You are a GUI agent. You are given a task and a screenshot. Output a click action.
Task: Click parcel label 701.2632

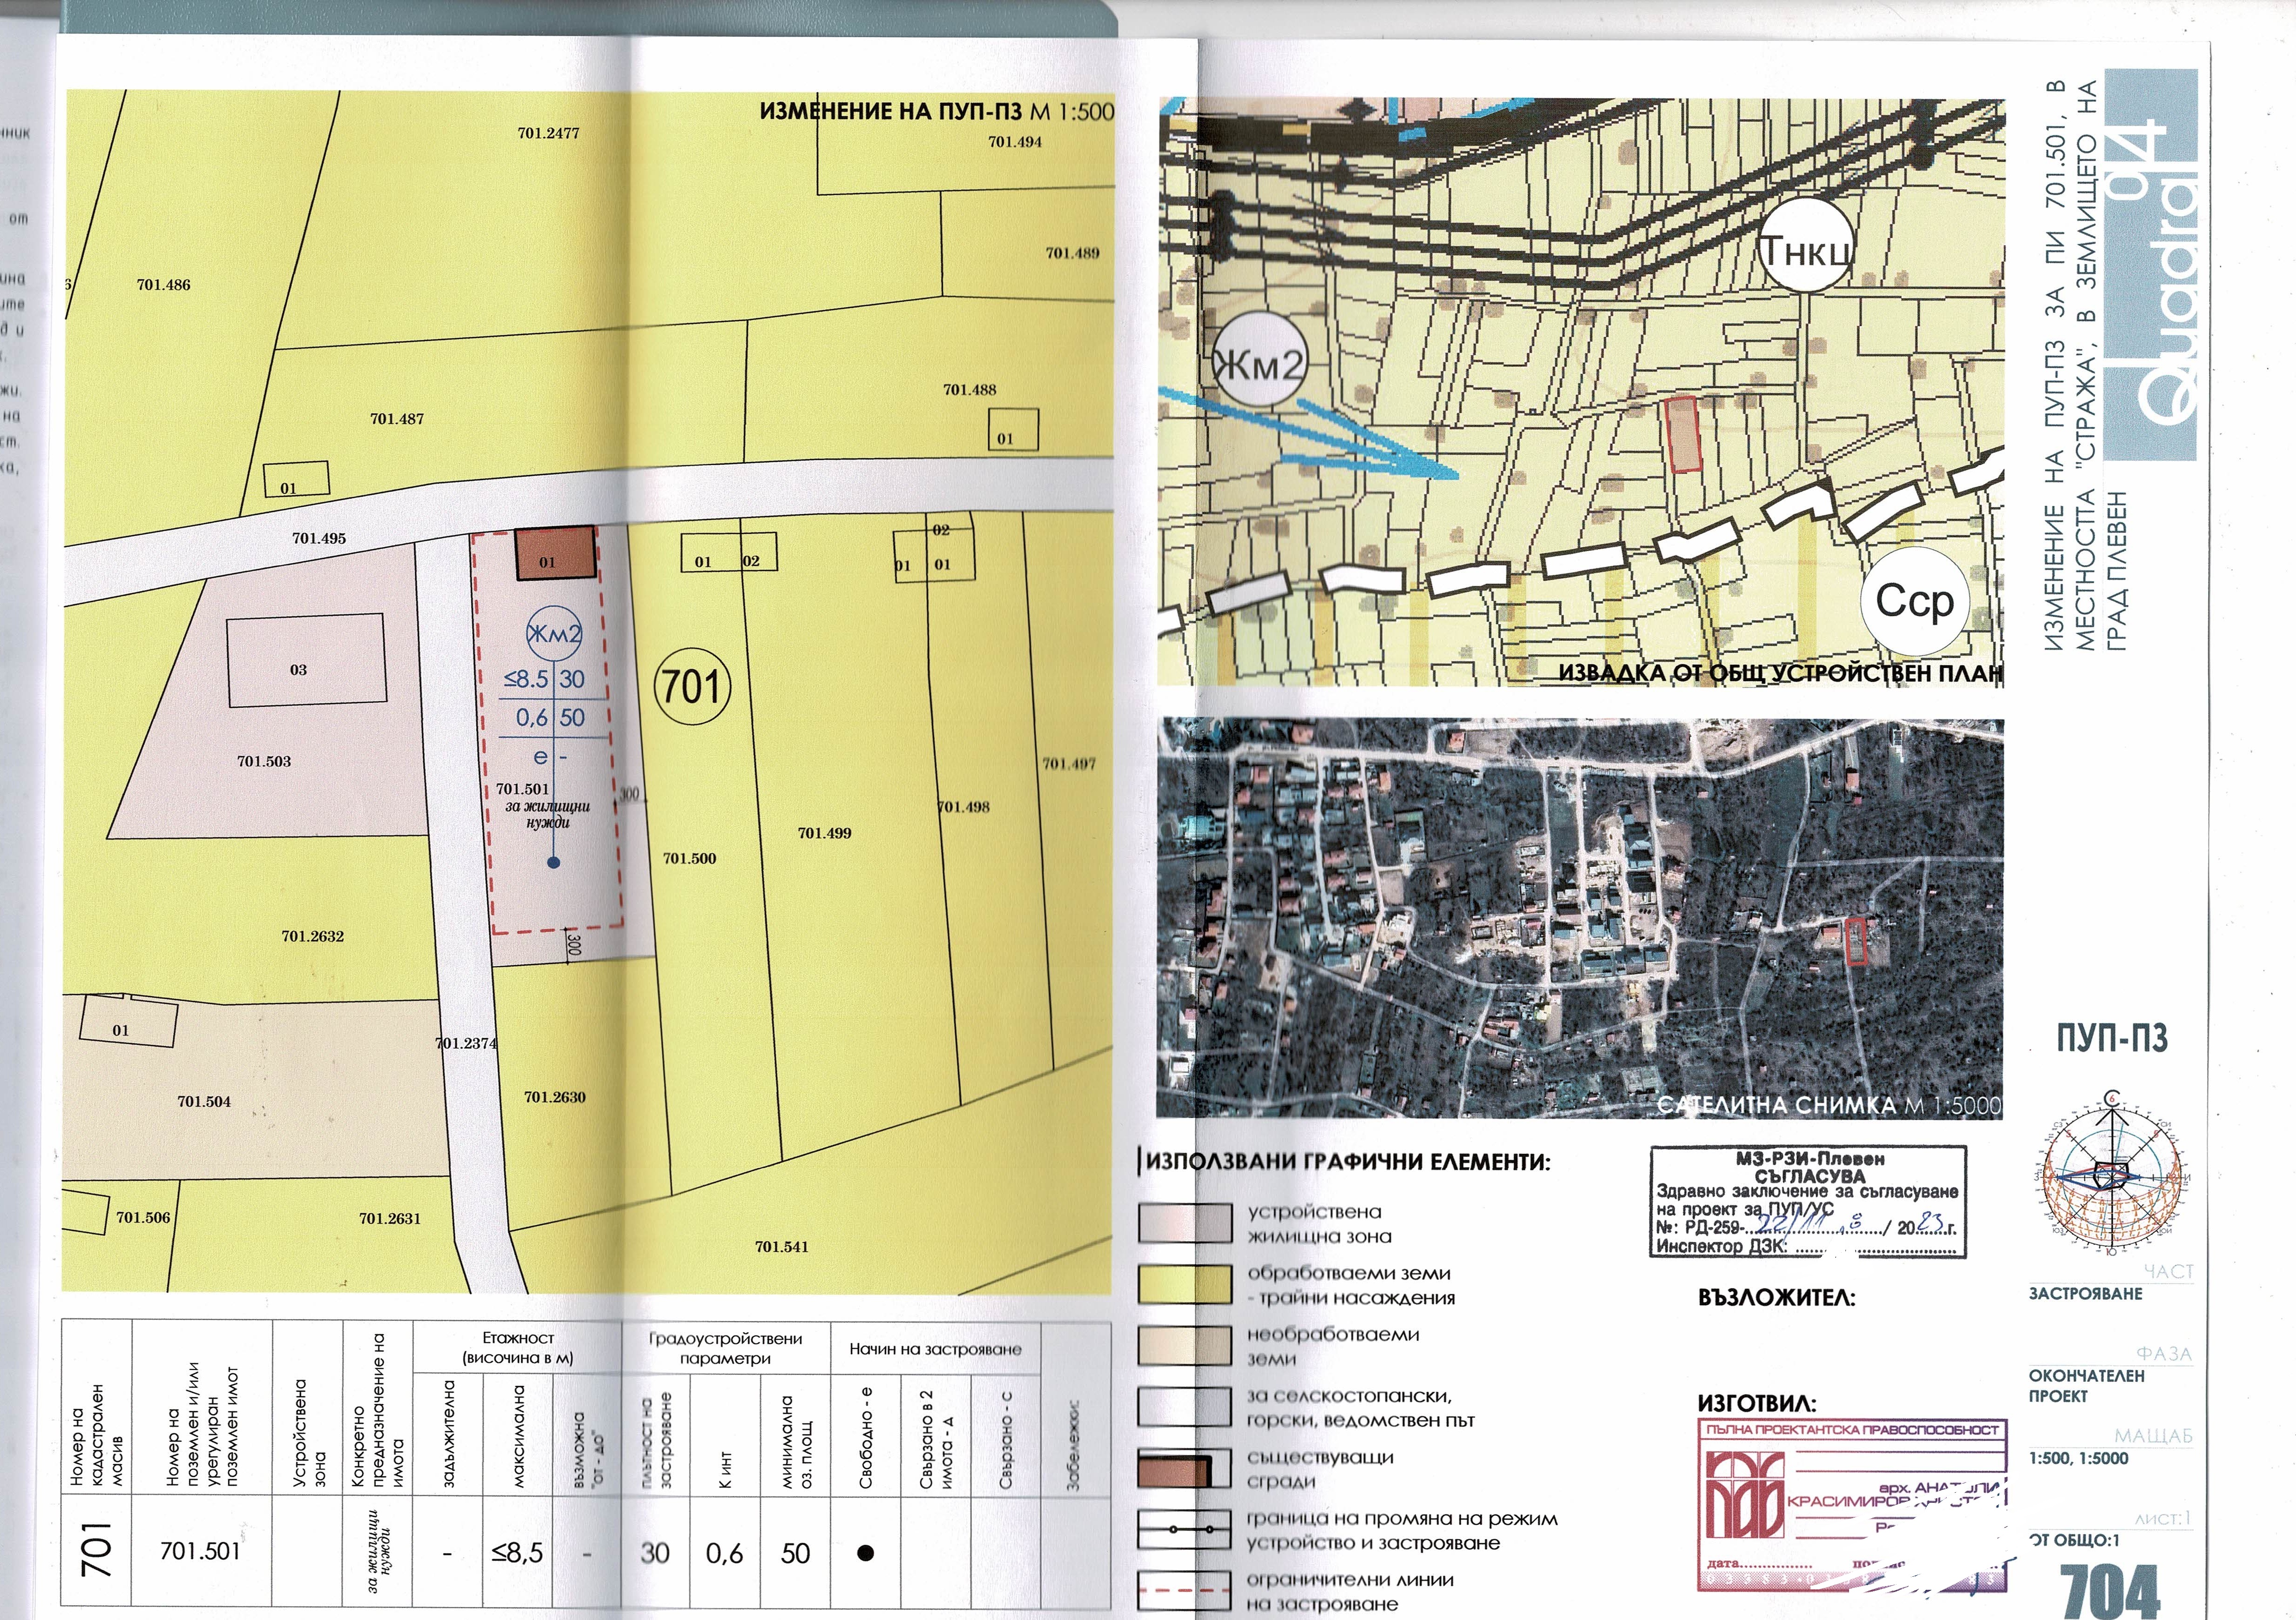tap(312, 936)
